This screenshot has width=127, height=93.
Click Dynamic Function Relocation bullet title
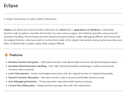(x=24, y=77)
